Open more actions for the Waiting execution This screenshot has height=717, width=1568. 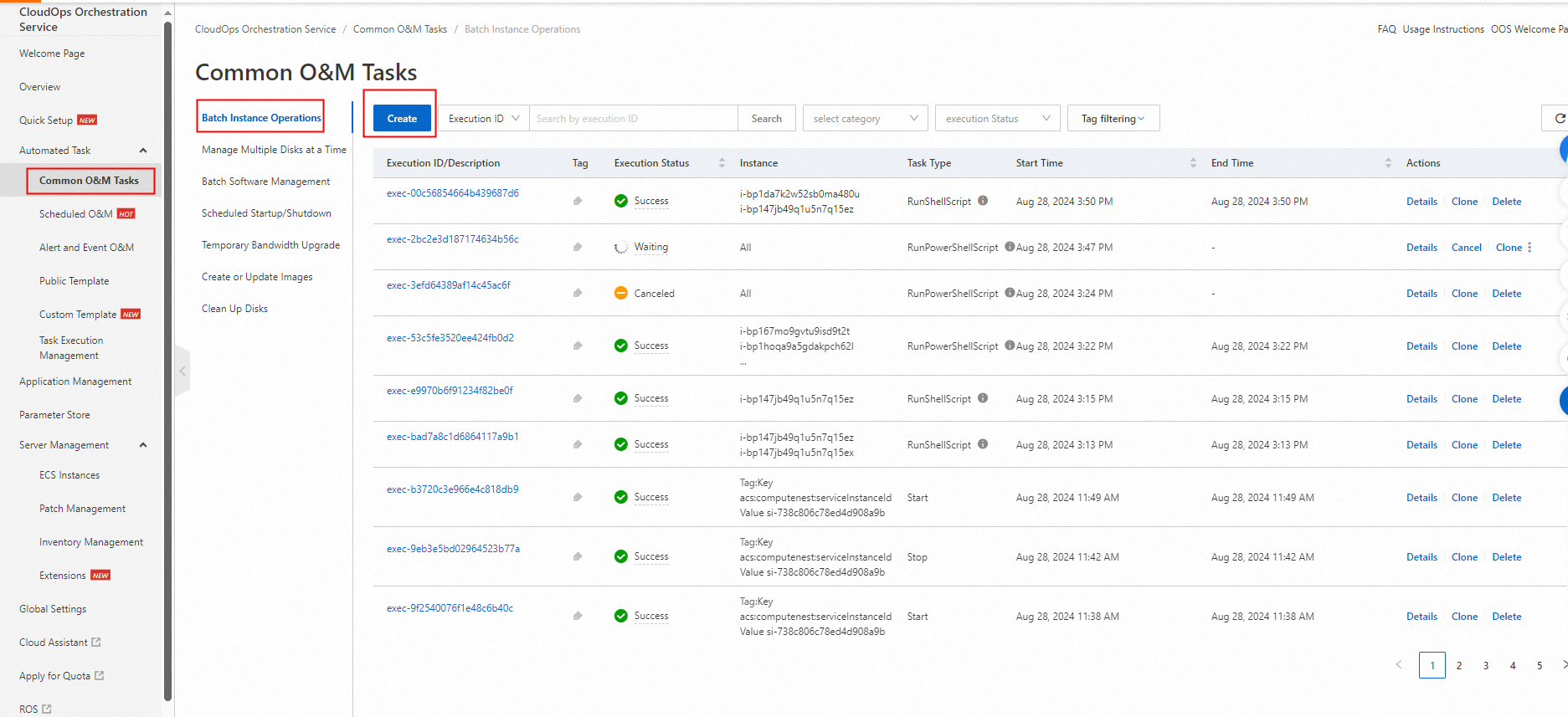coord(1529,248)
